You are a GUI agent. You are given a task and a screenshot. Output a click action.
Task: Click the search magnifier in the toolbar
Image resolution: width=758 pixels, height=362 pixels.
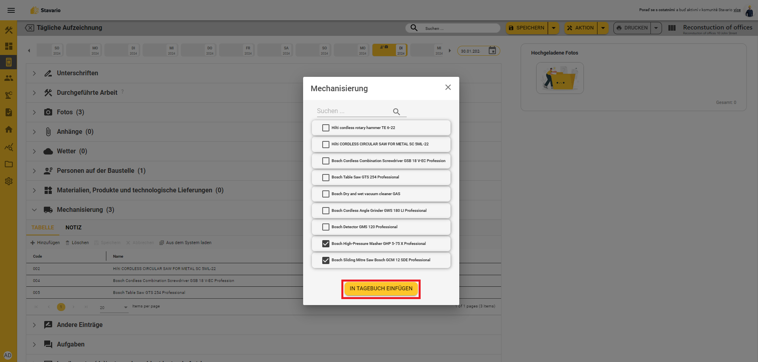(414, 28)
